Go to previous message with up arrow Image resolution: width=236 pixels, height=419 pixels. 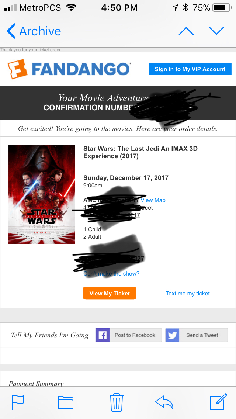[186, 31]
